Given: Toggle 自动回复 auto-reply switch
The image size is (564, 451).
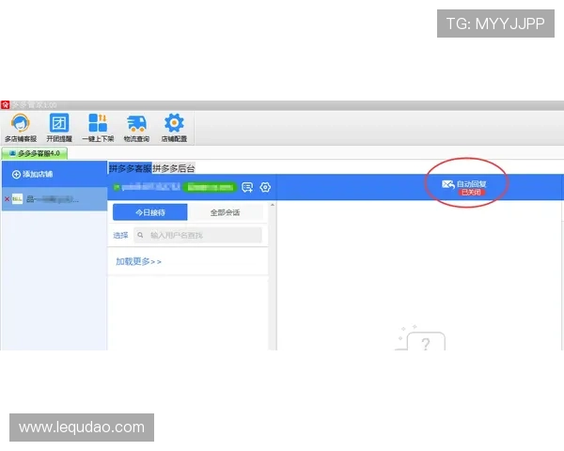Looking at the screenshot, I should pyautogui.click(x=465, y=183).
